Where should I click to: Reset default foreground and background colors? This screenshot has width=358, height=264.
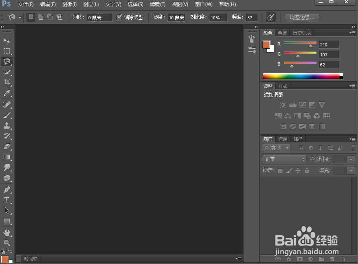click(x=3, y=251)
